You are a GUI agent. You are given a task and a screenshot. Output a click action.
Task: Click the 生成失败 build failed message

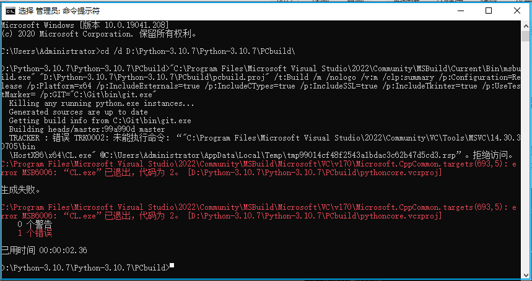point(20,190)
